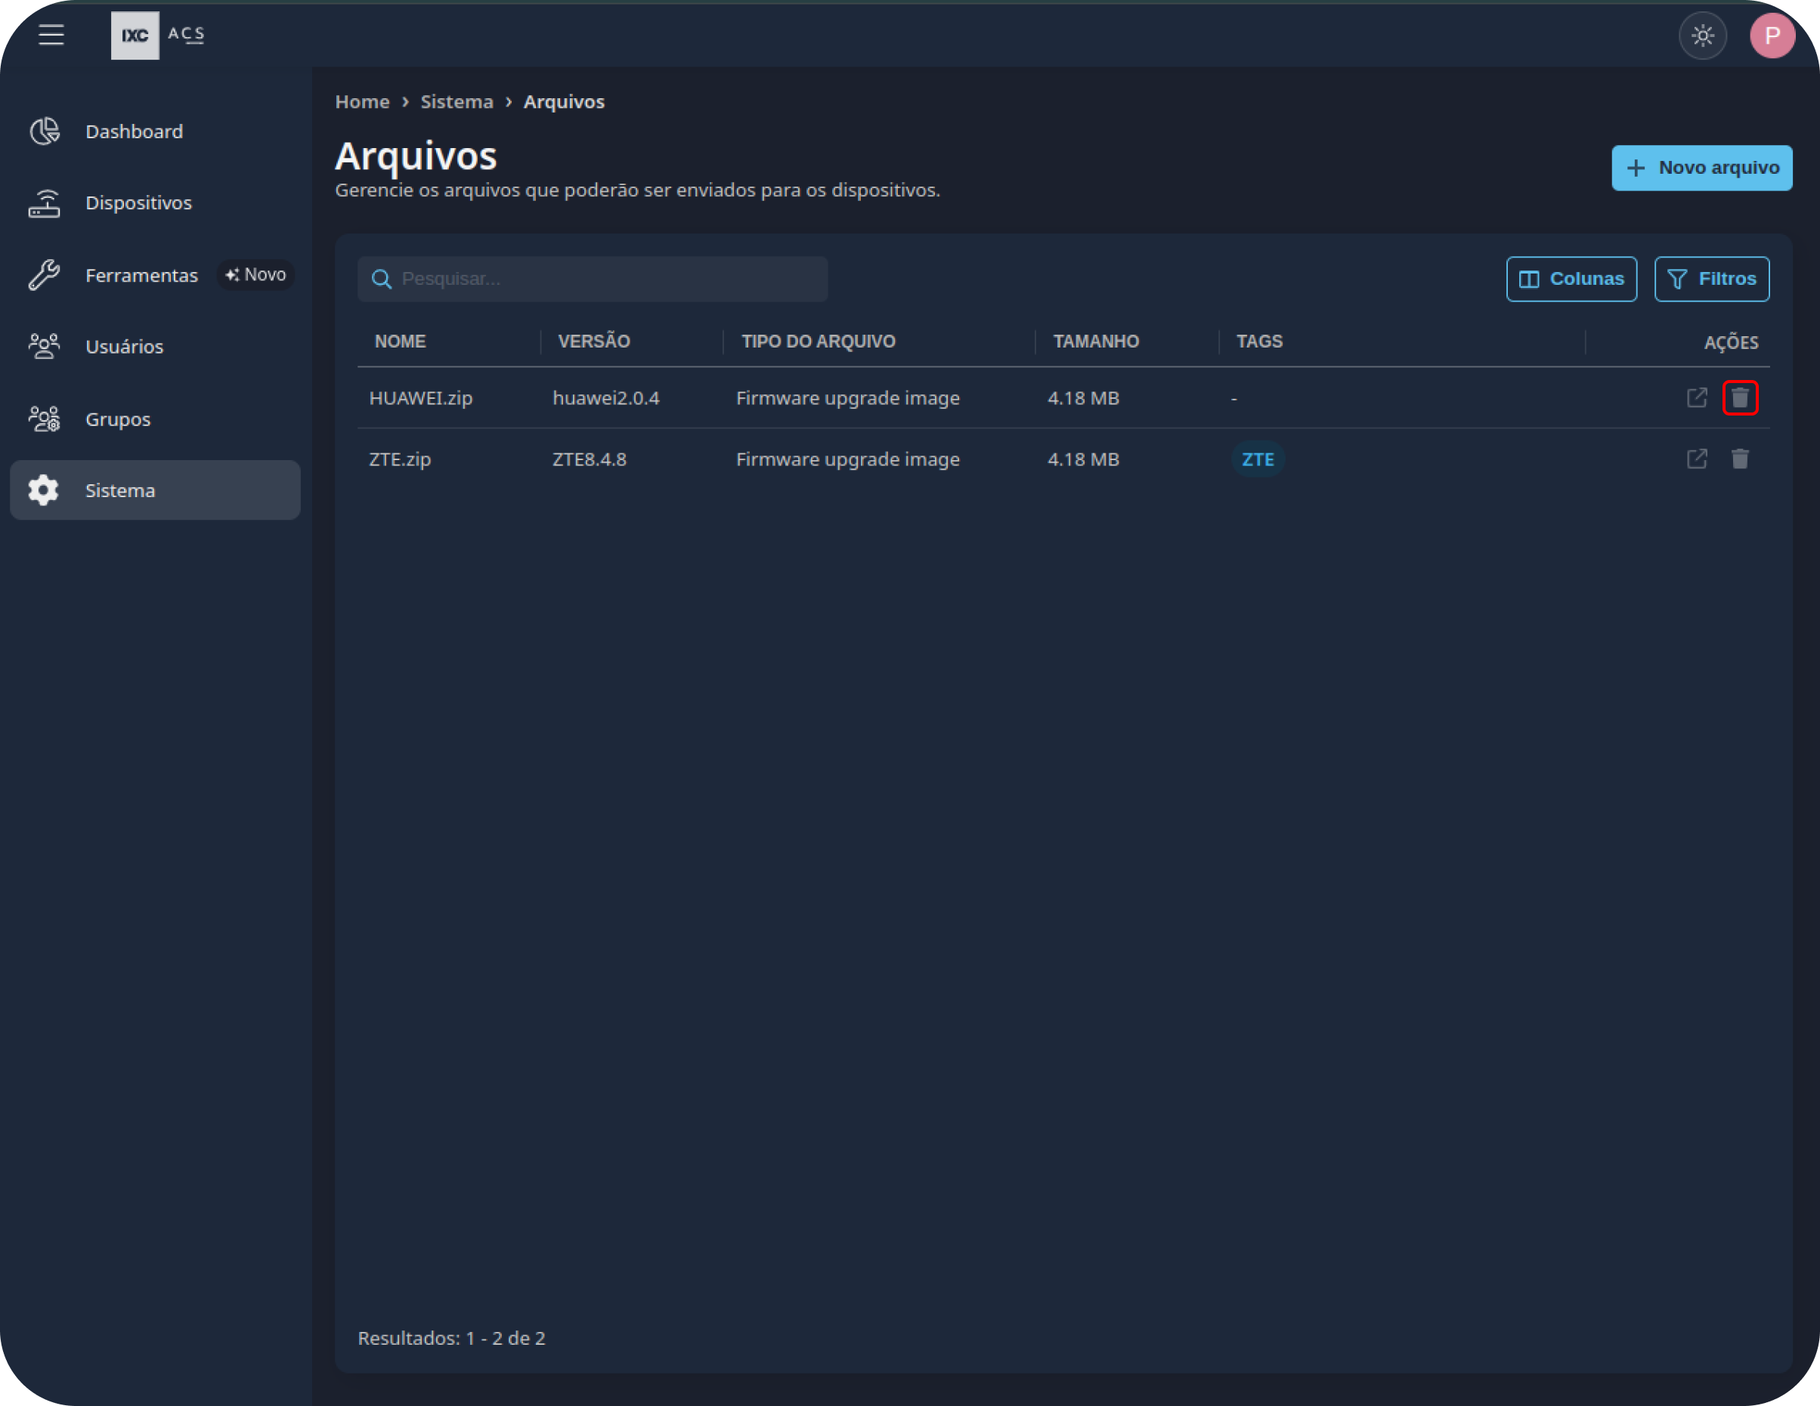Click the Dispositivos router icon
Image resolution: width=1820 pixels, height=1406 pixels.
tap(44, 202)
